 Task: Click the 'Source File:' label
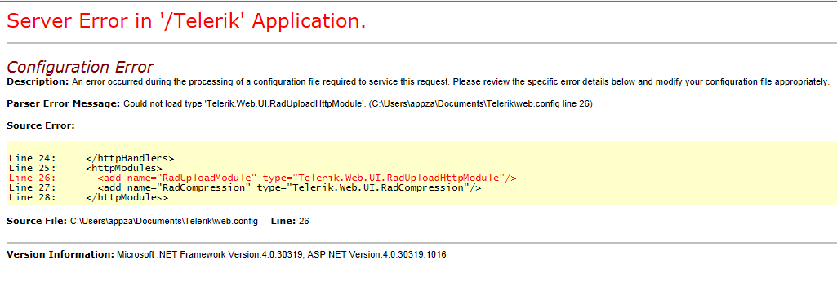pyautogui.click(x=37, y=221)
